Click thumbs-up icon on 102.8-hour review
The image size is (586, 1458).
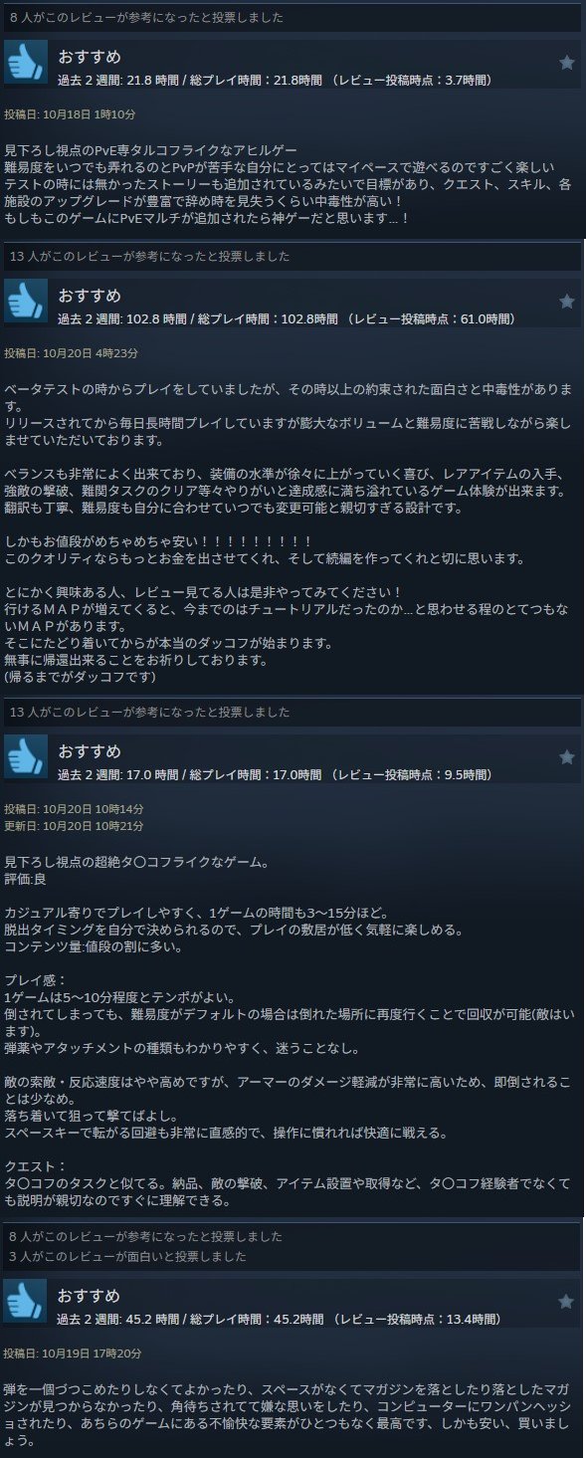pos(25,301)
